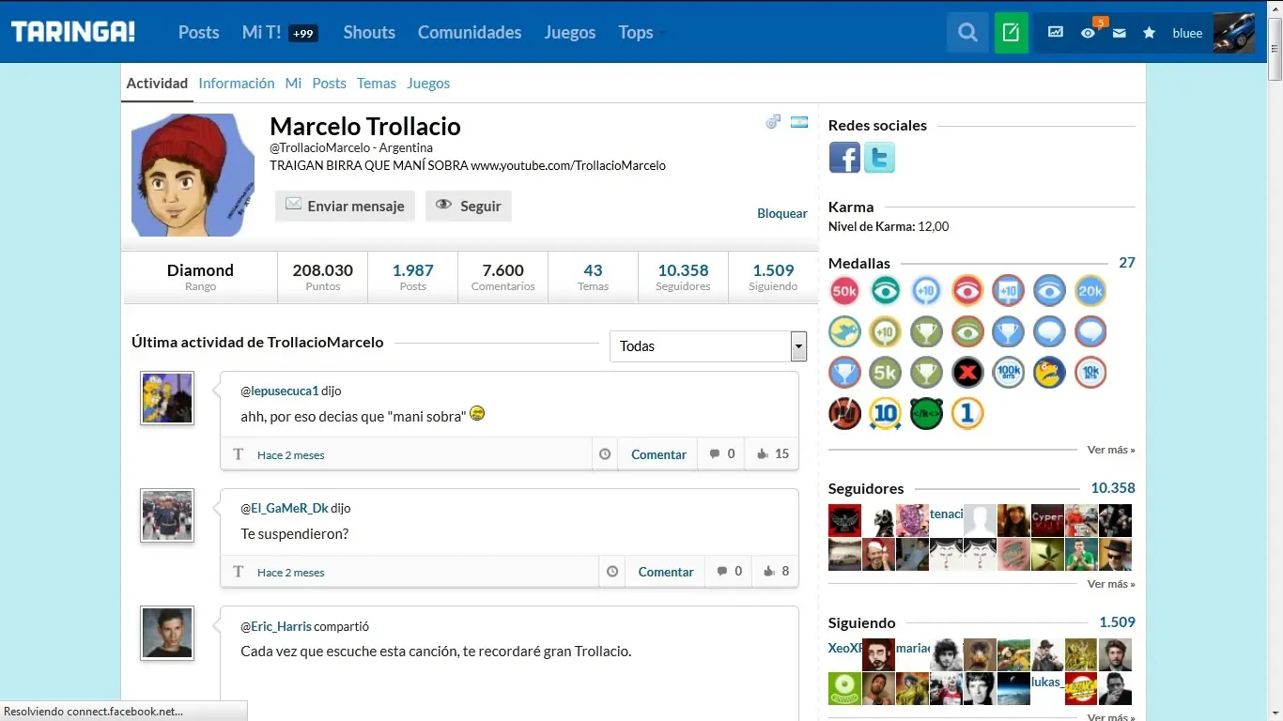Select the 100k medal
1283x721 pixels.
(x=1008, y=373)
